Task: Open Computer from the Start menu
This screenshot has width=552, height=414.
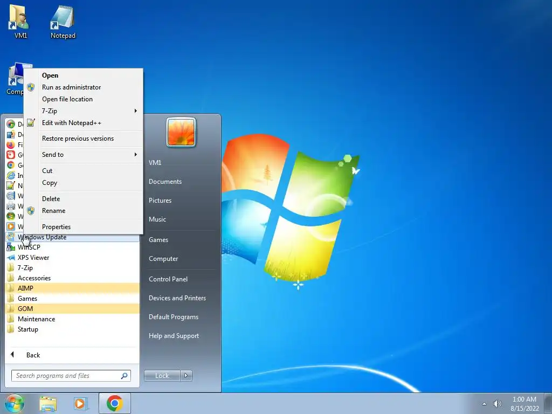Action: (163, 259)
